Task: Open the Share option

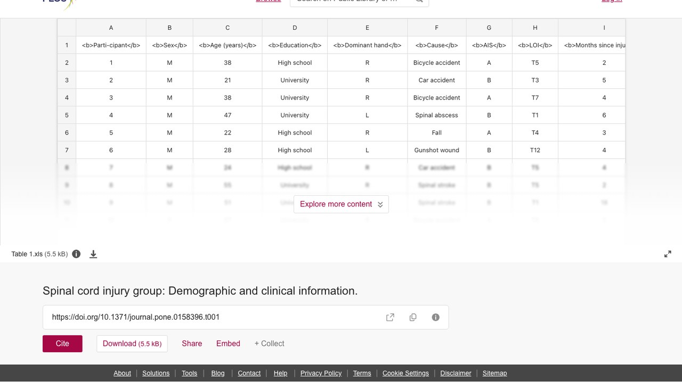Action: 192,344
